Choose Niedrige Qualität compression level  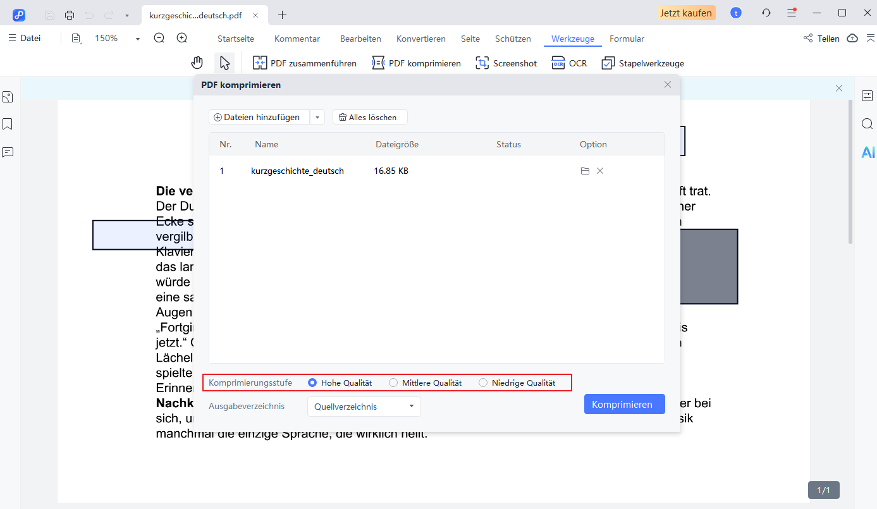tap(483, 382)
